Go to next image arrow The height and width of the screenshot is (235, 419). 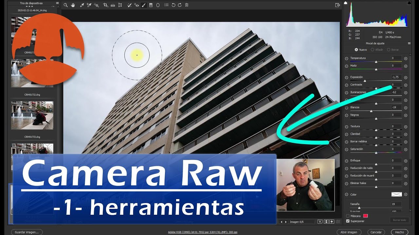pos(285,222)
